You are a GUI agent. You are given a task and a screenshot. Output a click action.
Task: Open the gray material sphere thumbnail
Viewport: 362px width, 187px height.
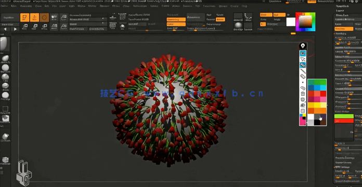coord(238,26)
